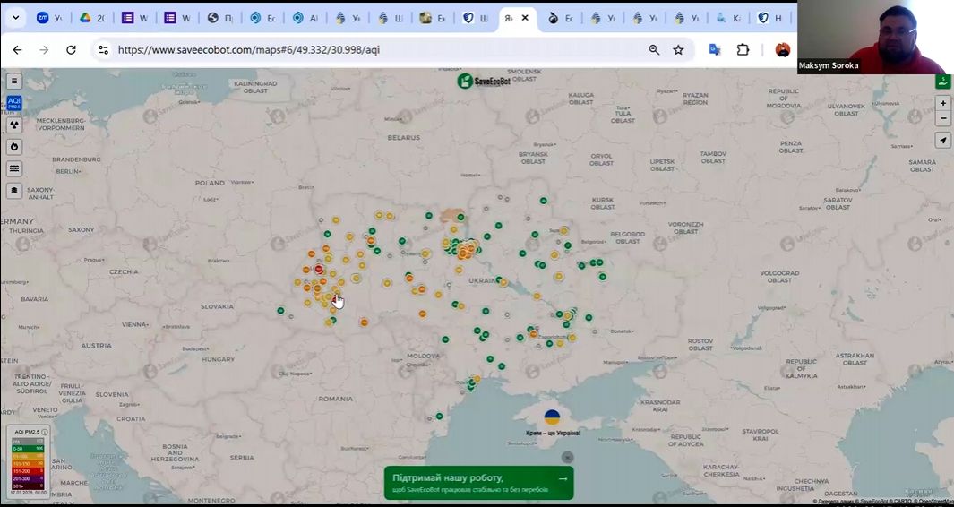Open the AQI PM2.5 legend info icon

coord(45,432)
